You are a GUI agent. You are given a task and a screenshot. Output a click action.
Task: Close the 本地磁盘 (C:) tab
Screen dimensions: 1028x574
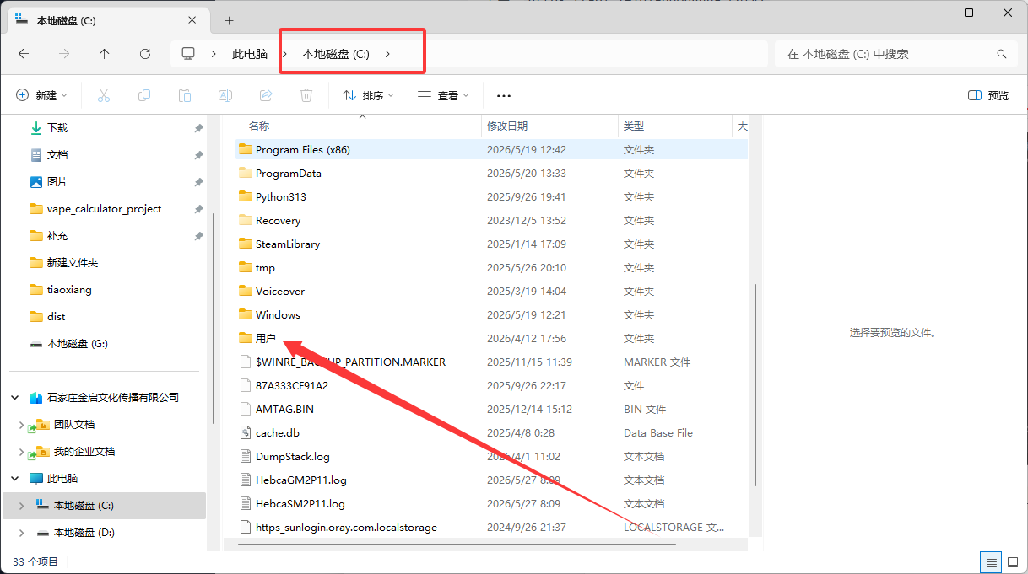(193, 20)
